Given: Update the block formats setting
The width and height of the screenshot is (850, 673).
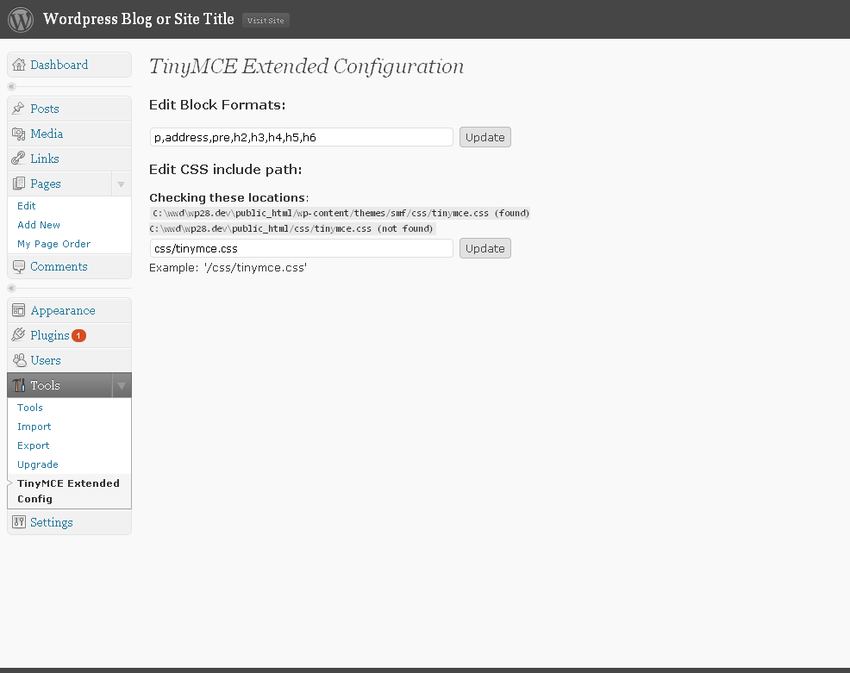Looking at the screenshot, I should tap(485, 137).
